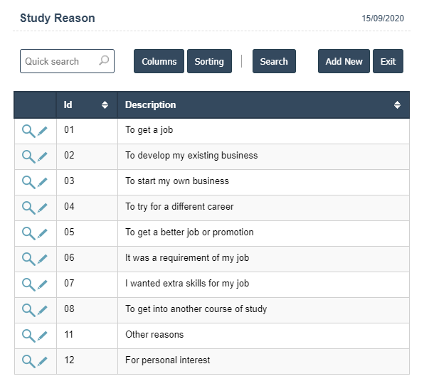Viewport: 429px width, 386px height.
Task: View details of row 05 with magnifier
Action: point(28,233)
